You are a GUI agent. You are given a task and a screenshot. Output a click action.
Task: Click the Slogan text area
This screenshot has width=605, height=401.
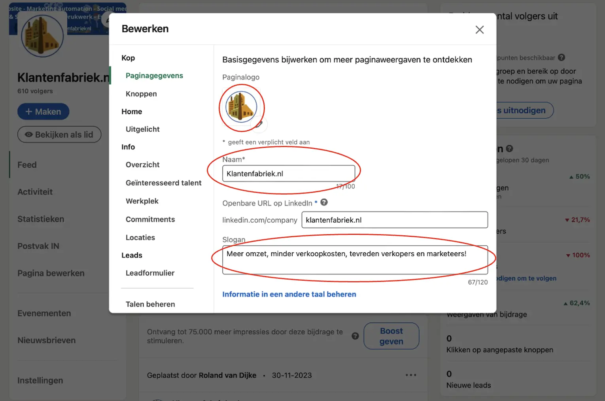[355, 260]
